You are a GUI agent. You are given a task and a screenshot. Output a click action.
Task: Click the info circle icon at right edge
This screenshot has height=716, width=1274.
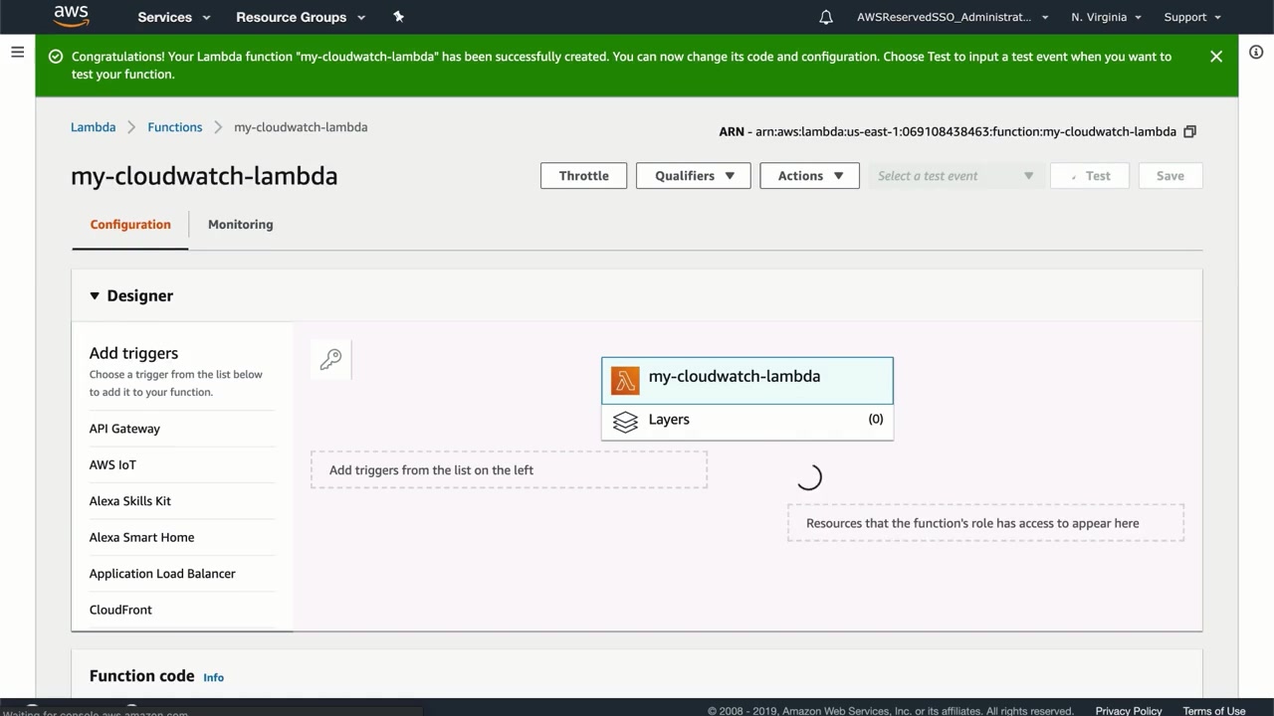1256,52
